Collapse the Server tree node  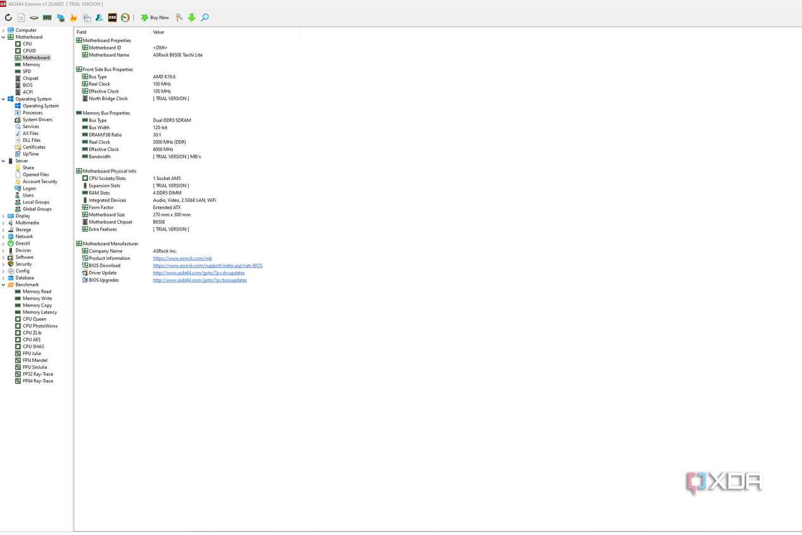pos(3,161)
